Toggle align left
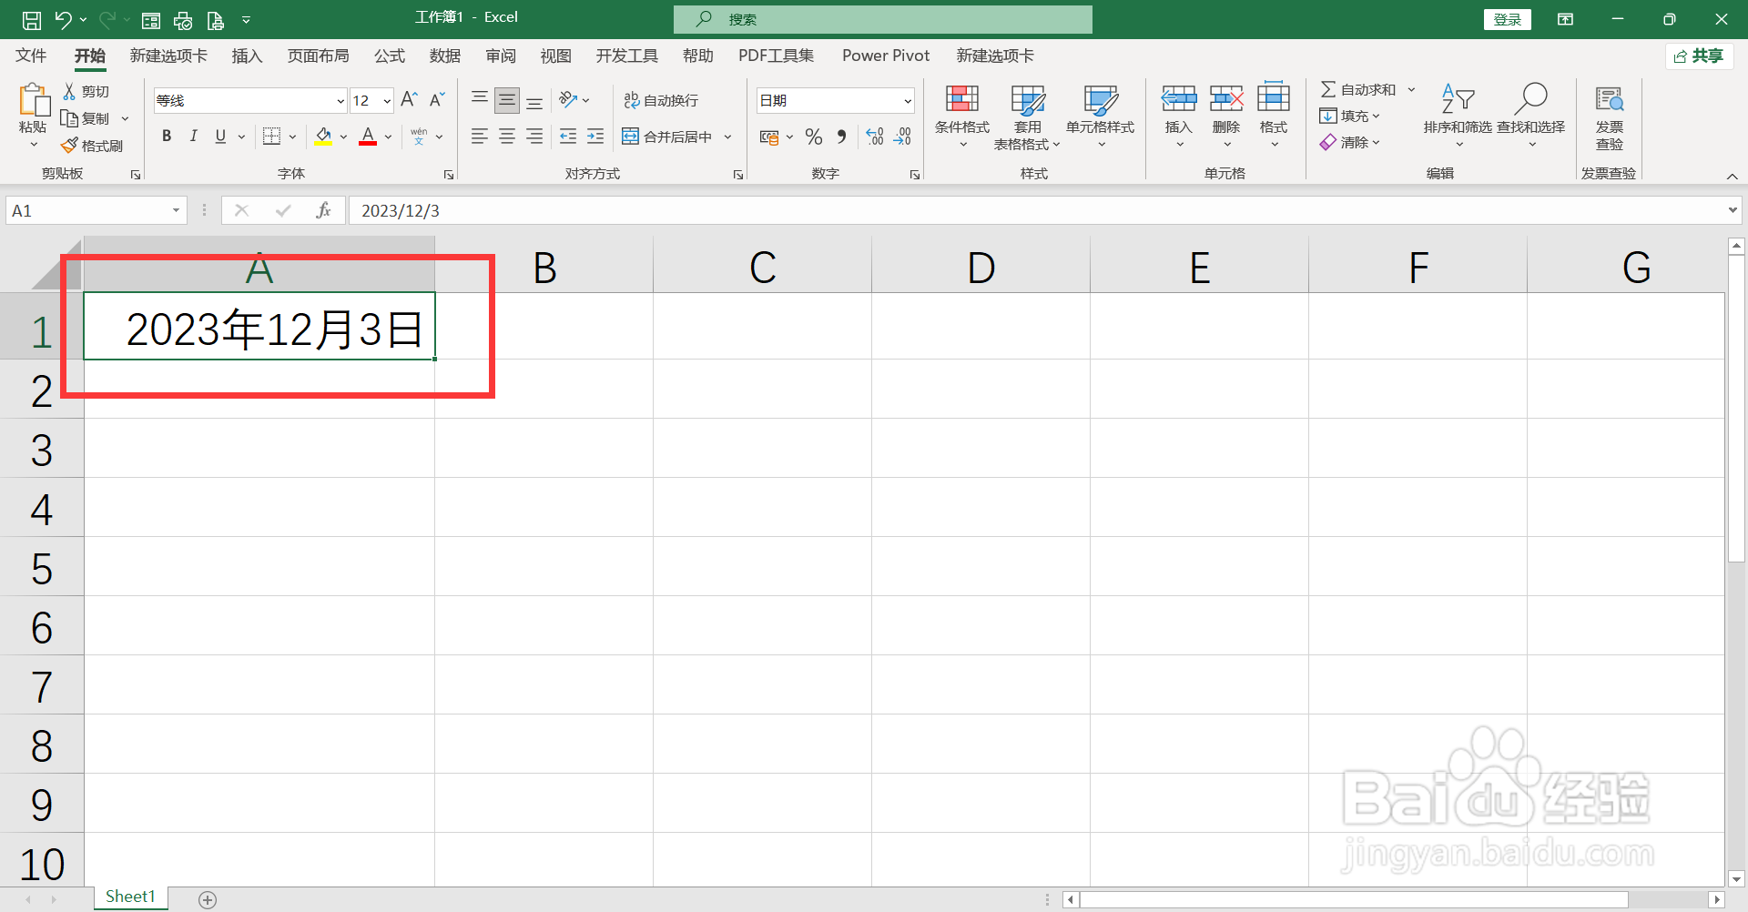This screenshot has width=1748, height=912. point(480,137)
